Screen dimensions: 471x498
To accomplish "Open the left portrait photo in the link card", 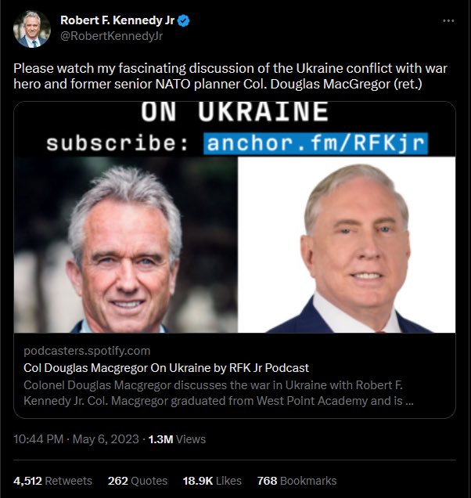I will click(x=125, y=245).
